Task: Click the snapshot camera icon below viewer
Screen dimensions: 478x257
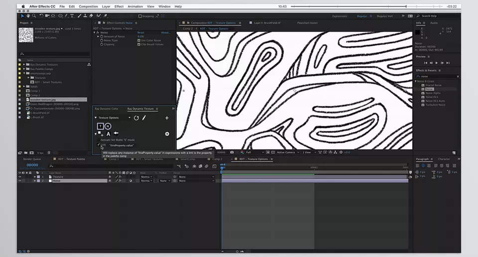Action: click(232, 152)
